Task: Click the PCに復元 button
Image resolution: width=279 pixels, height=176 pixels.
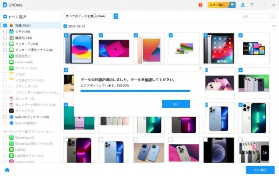Action: point(260,170)
